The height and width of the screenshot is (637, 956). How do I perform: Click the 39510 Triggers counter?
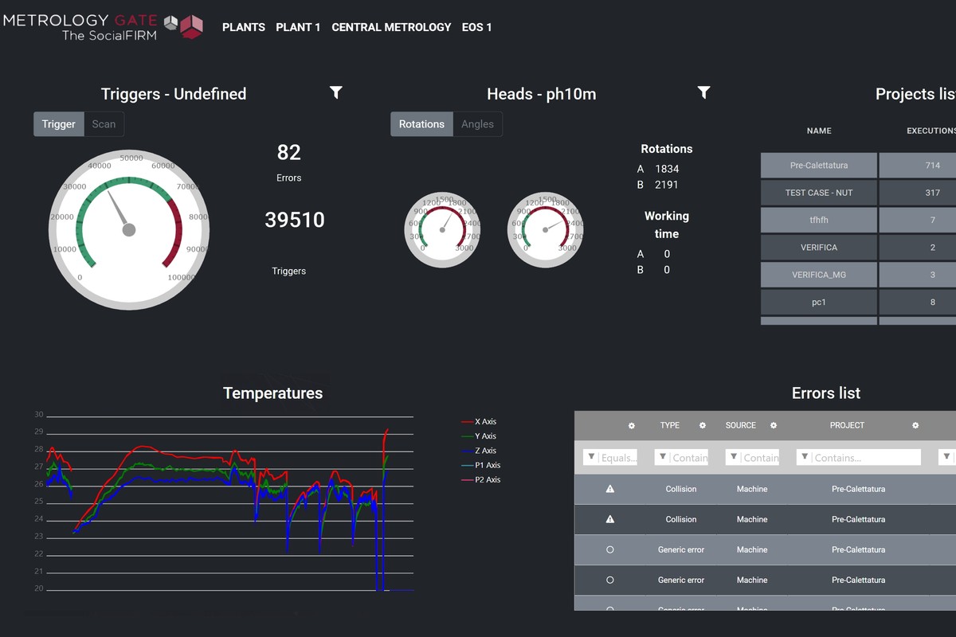tap(295, 221)
